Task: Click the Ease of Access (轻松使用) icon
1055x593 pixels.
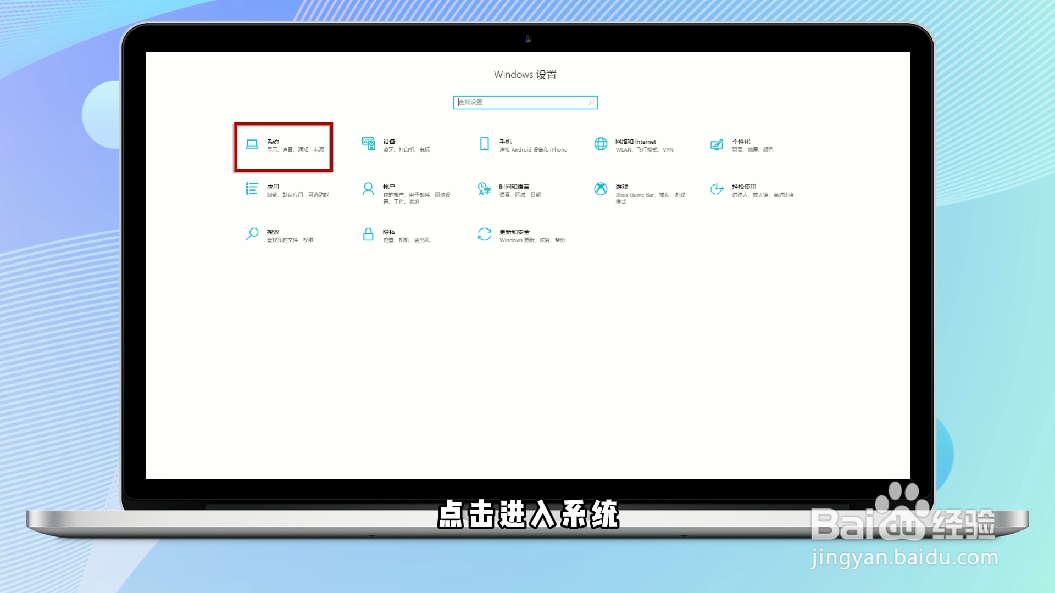Action: click(x=717, y=189)
